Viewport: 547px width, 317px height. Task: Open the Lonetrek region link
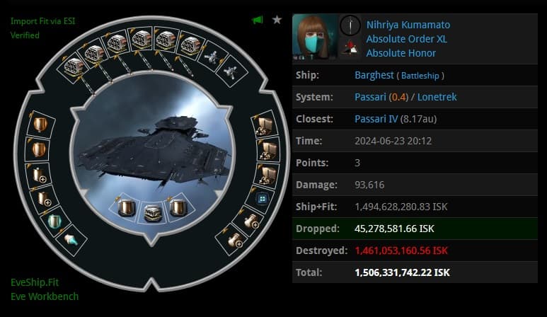[437, 97]
